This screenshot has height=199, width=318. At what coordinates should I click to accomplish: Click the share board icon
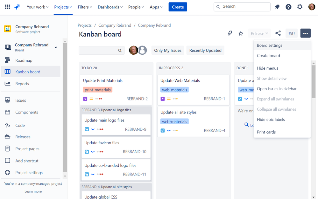pos(278,33)
